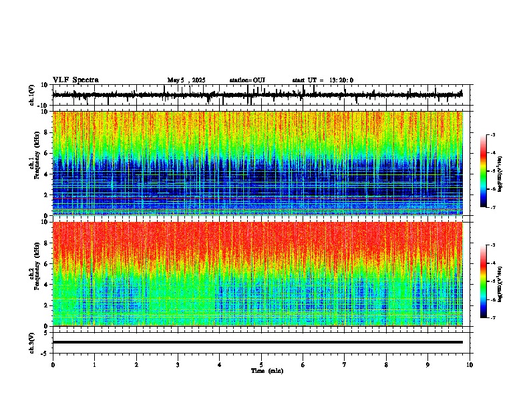
Task: Select the date text "May 5 , 2025"
Action: point(186,80)
